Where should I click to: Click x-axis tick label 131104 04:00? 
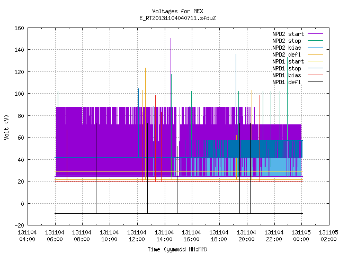[27, 236]
